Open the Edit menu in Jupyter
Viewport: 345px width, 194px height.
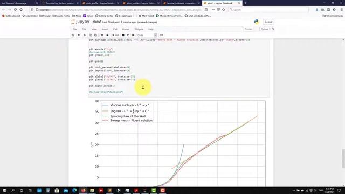click(x=84, y=29)
